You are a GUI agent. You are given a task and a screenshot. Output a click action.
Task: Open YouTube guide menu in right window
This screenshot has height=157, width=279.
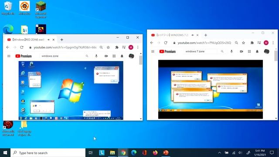153,51
